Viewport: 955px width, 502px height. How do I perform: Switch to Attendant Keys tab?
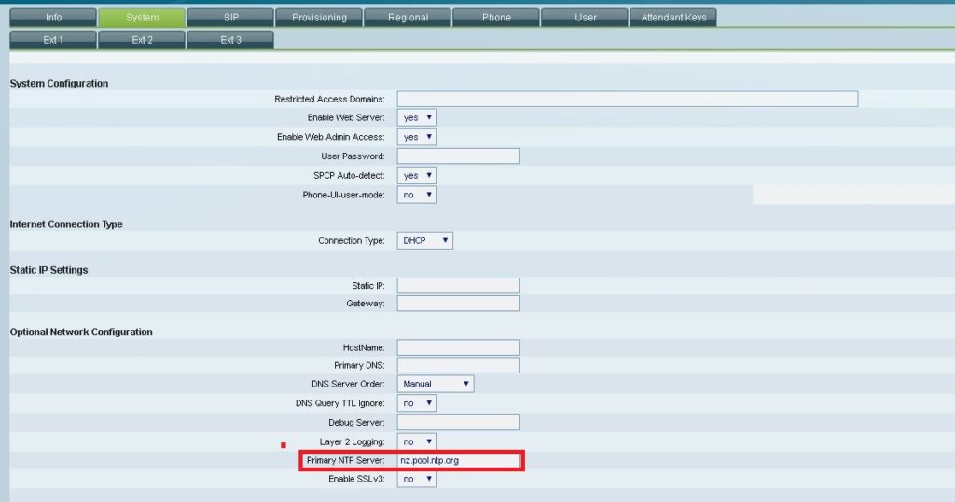(x=673, y=18)
